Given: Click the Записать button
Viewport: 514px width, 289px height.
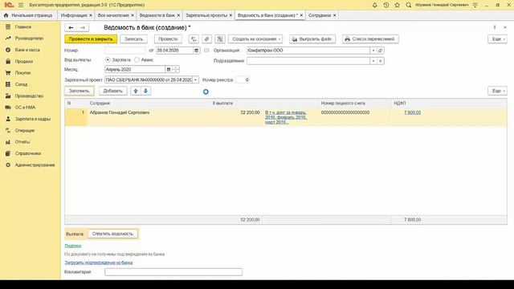Looking at the screenshot, I should pos(134,39).
